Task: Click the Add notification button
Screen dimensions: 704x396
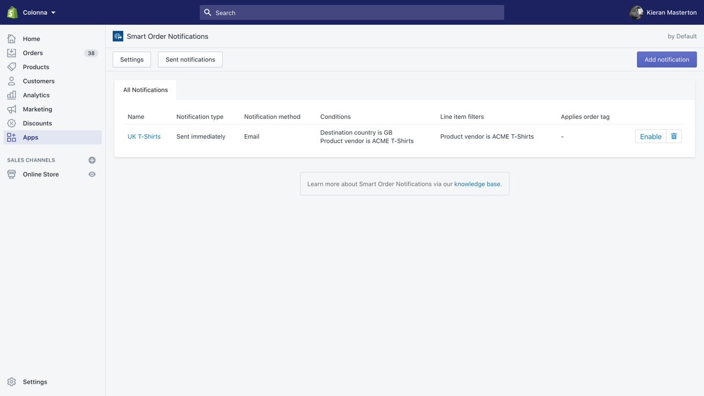Action: coord(667,59)
